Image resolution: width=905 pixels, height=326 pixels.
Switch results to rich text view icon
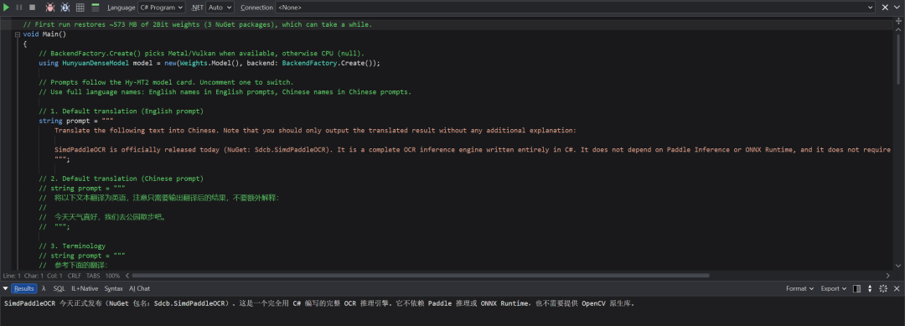(96, 8)
